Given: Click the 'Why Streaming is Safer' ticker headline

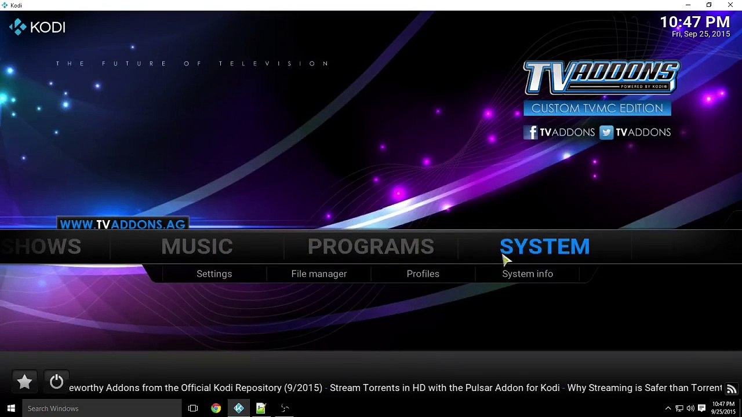Looking at the screenshot, I should click(645, 388).
